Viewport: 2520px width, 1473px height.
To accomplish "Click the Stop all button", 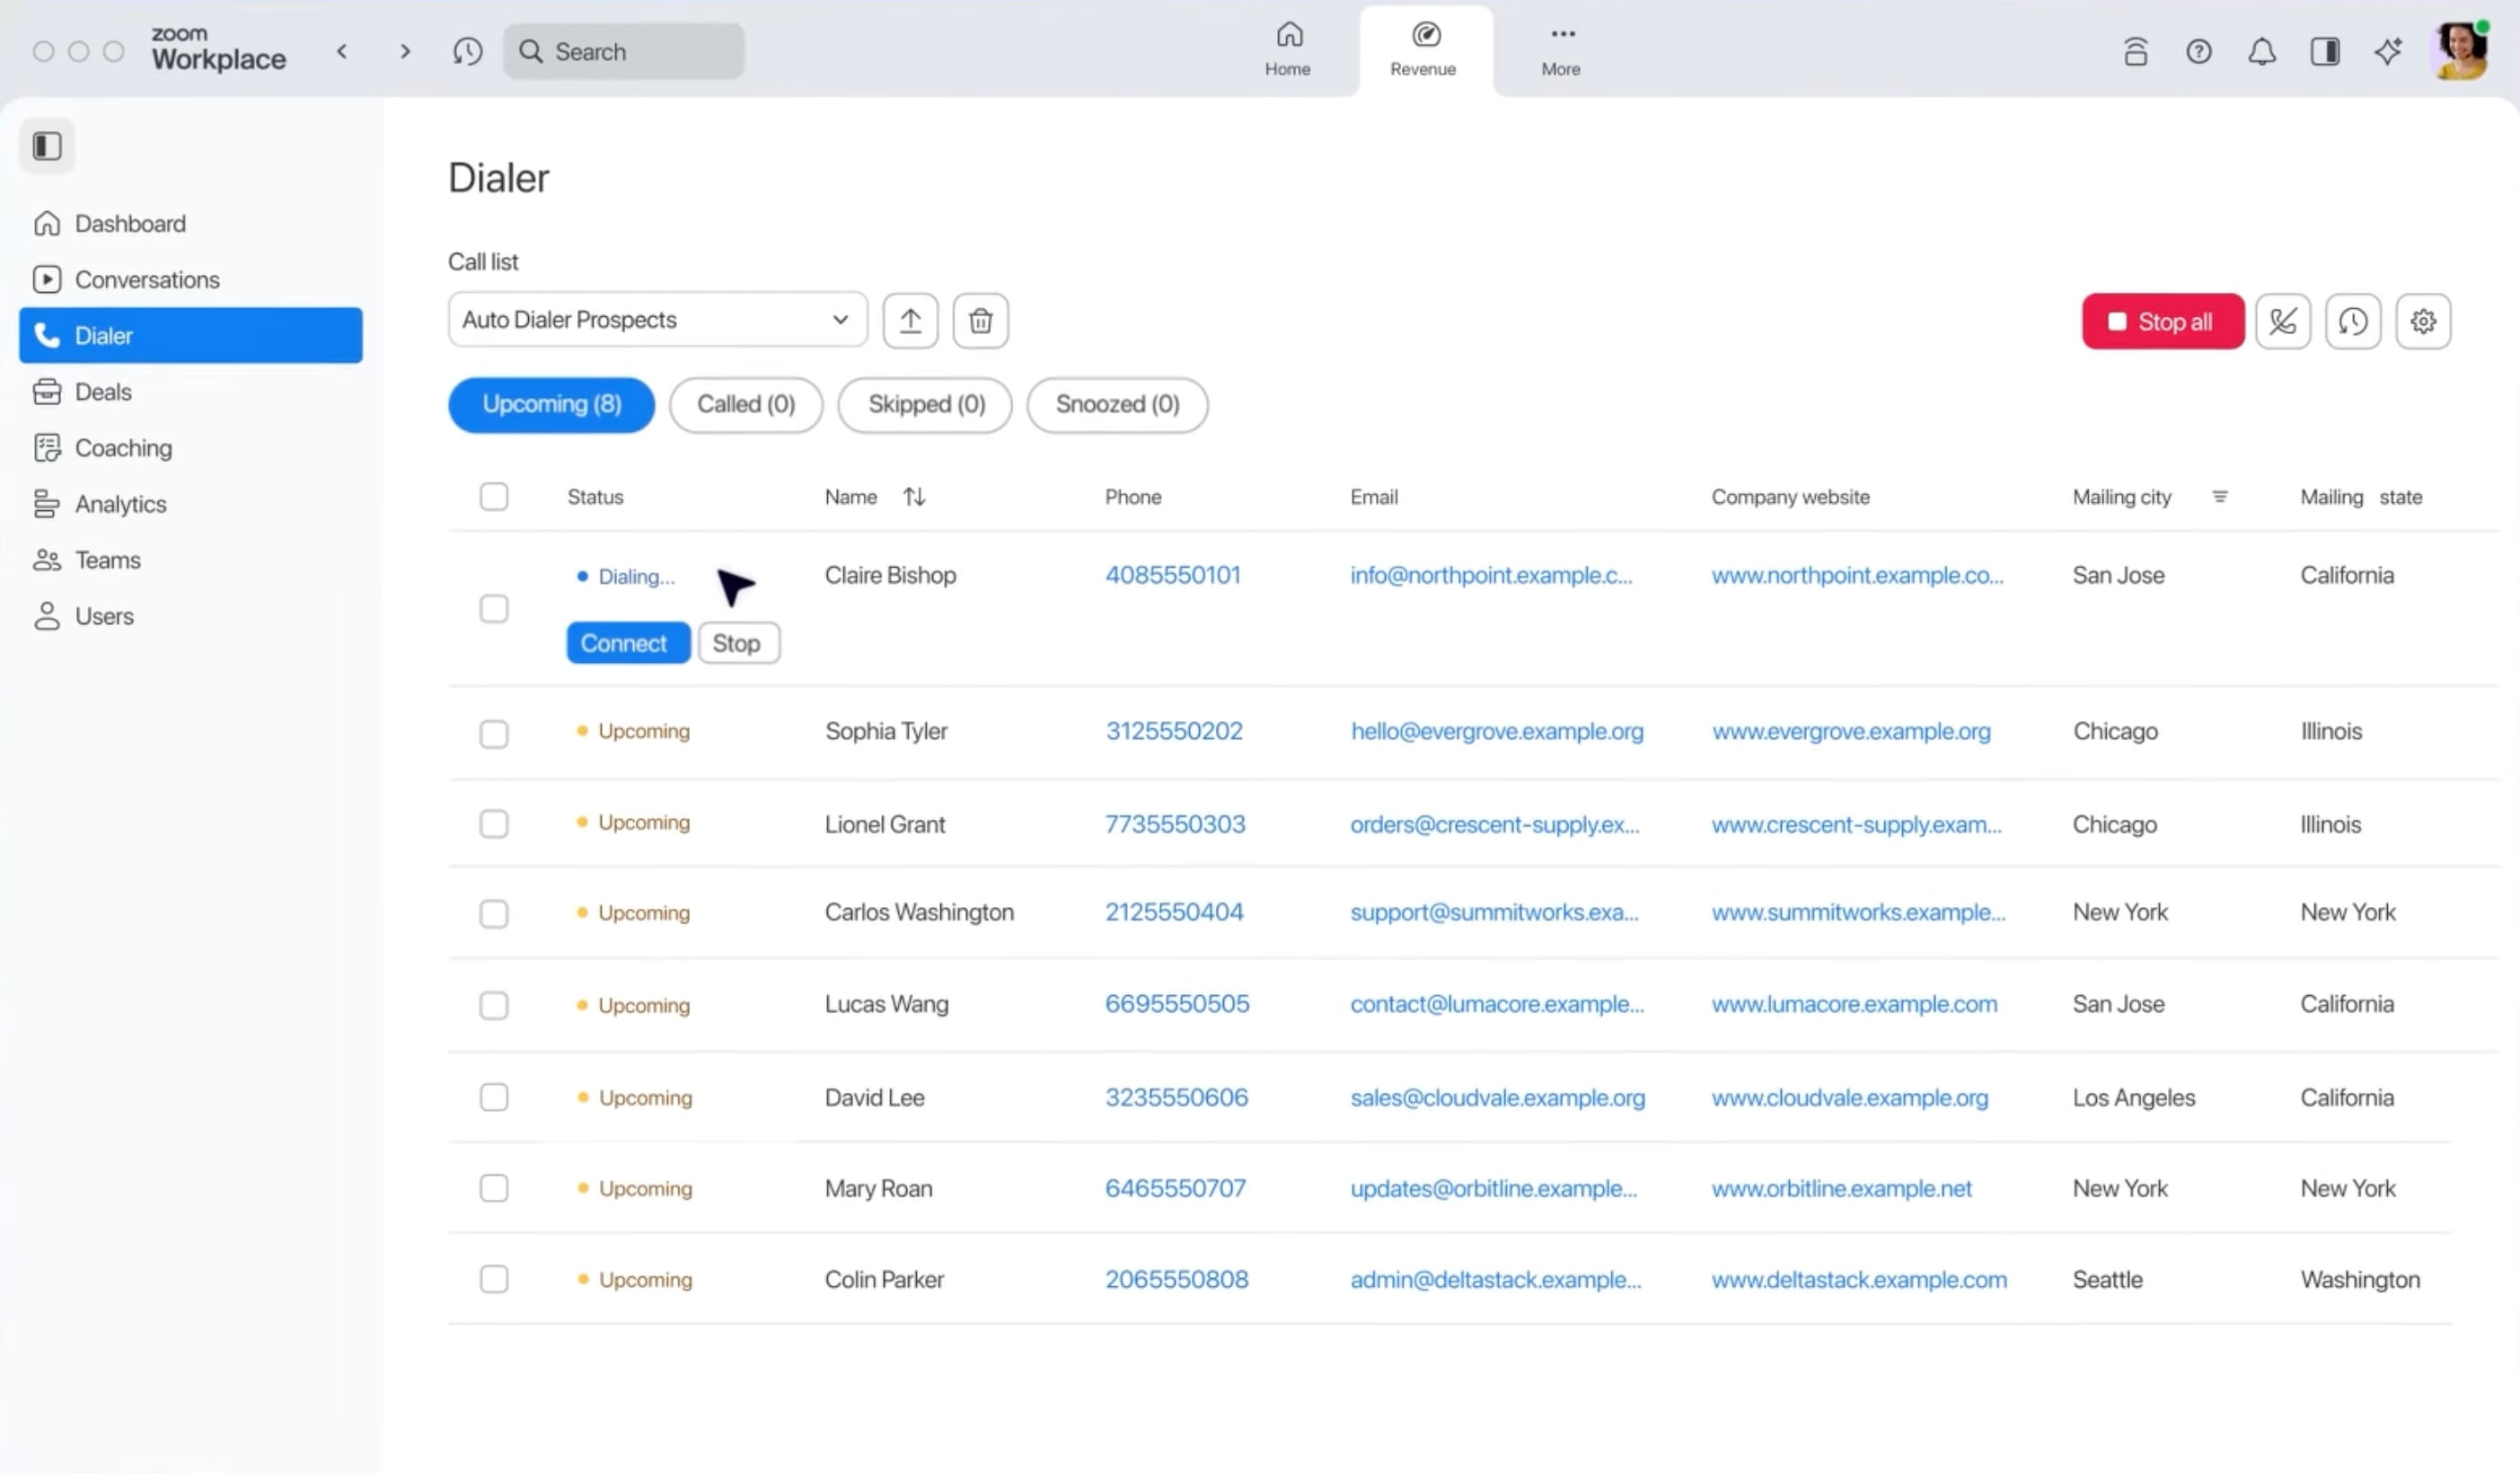I will click(2163, 321).
